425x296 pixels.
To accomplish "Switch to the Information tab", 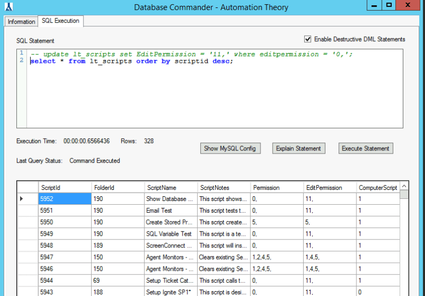I will click(21, 22).
